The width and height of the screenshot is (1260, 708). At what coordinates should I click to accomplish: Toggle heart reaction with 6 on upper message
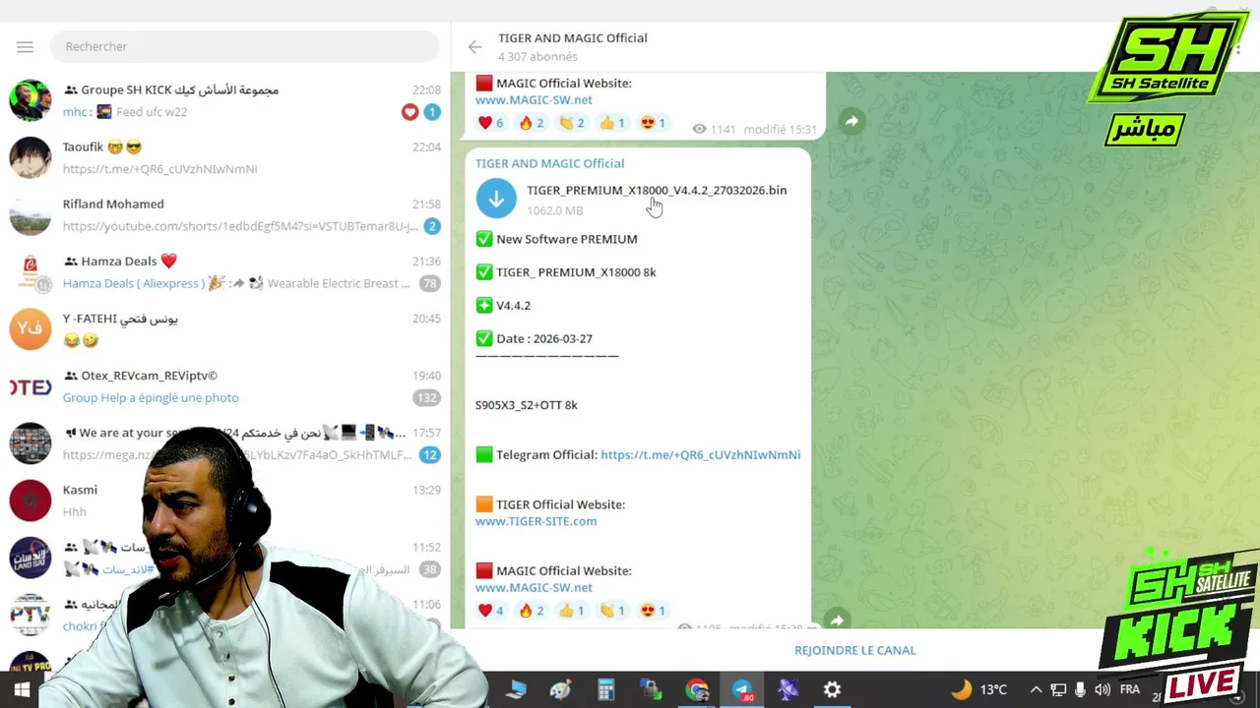(491, 123)
